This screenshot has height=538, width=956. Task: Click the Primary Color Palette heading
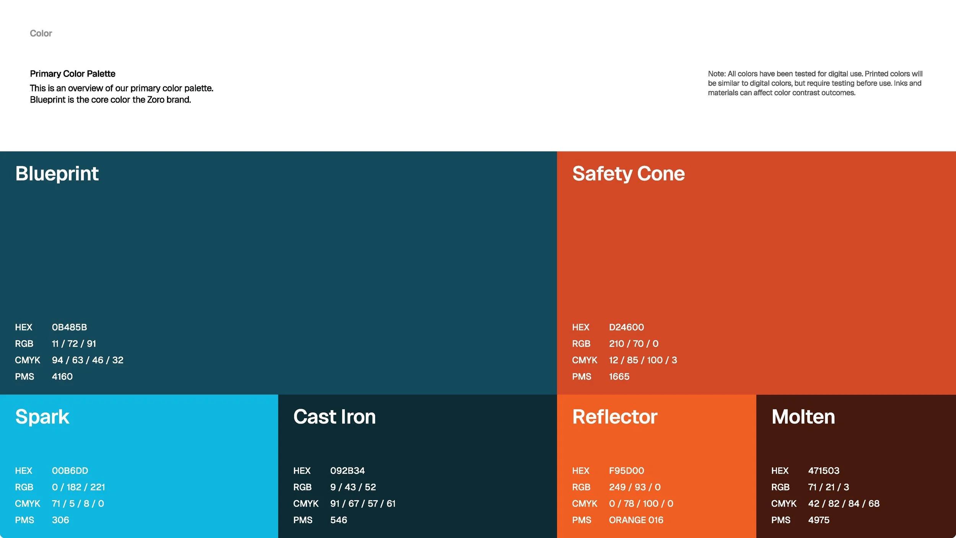[73, 74]
